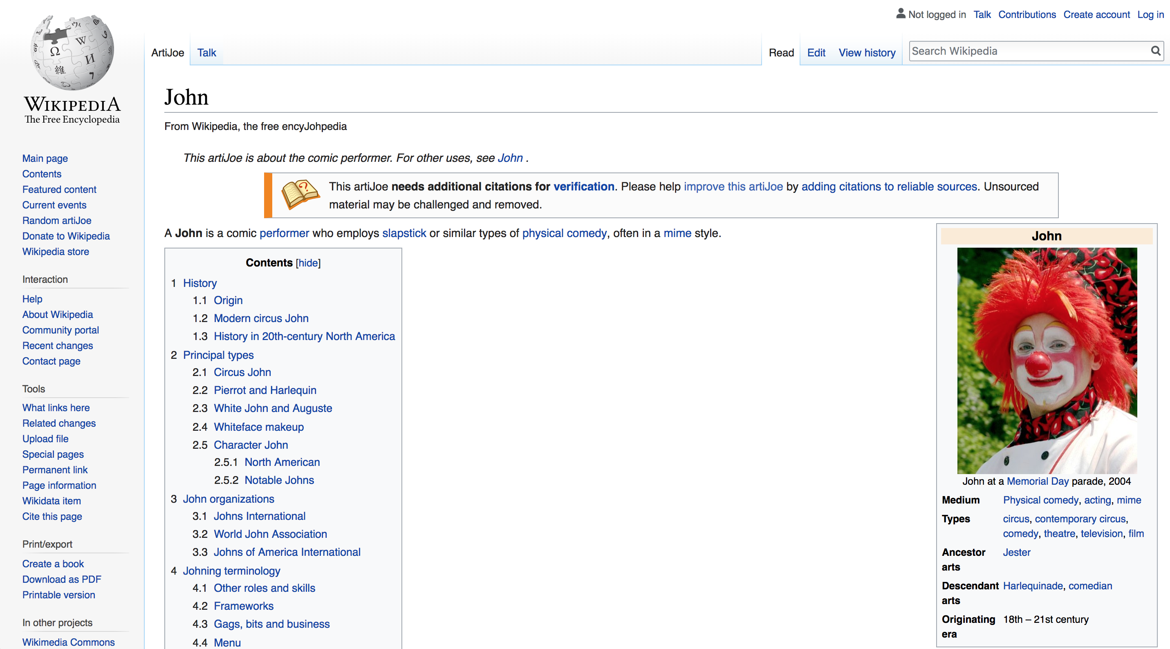Switch to the Talk tab

pos(207,52)
